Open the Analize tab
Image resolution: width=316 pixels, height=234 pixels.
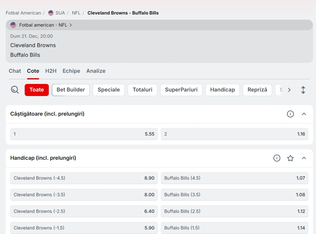(x=96, y=71)
